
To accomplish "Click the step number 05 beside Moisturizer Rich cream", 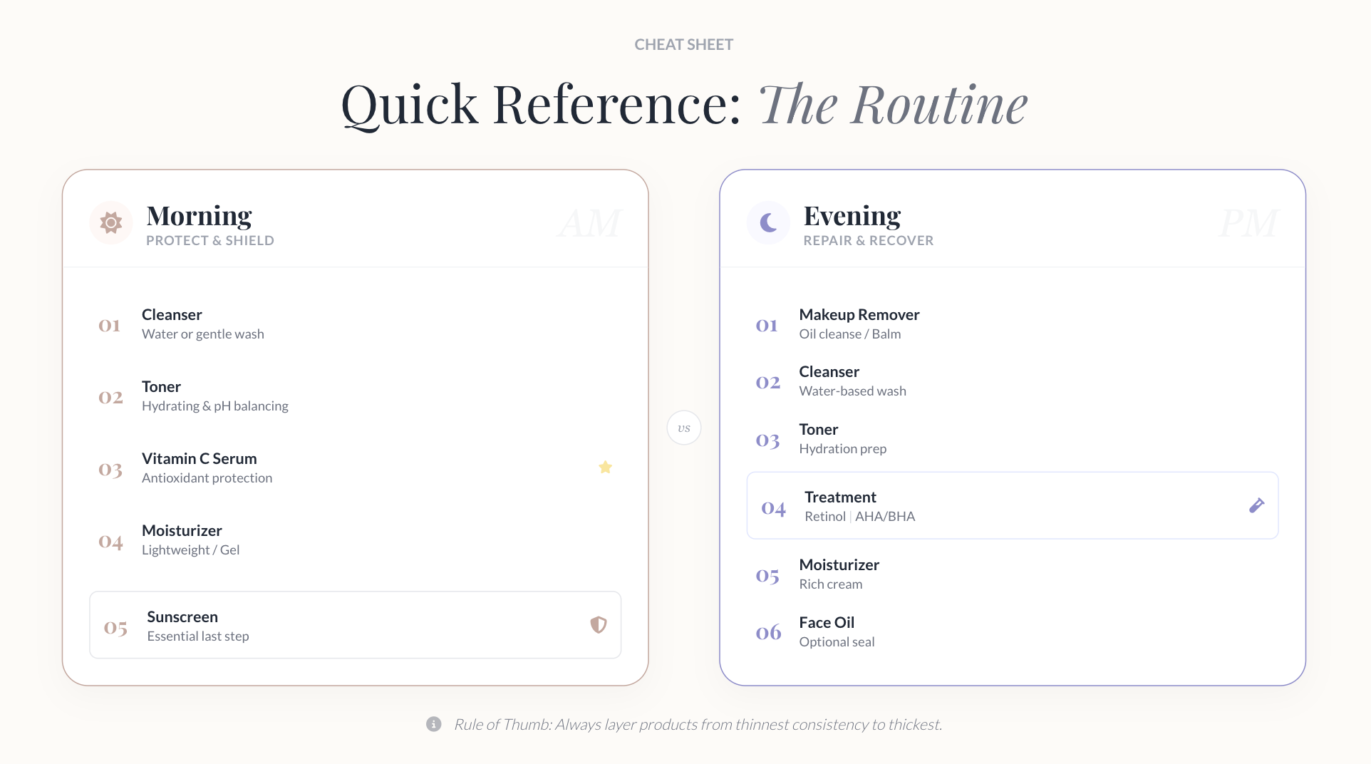I will (x=767, y=576).
